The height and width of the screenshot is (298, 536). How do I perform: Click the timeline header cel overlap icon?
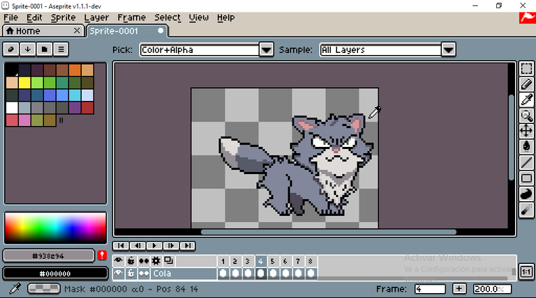click(x=169, y=261)
